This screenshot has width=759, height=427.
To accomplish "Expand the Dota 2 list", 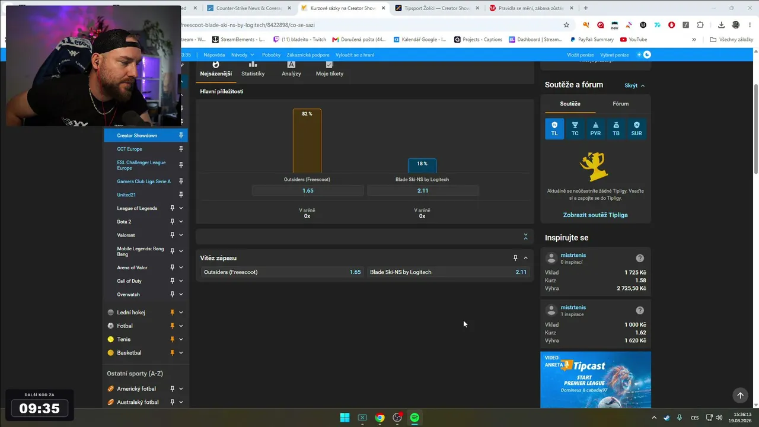I will (x=181, y=222).
